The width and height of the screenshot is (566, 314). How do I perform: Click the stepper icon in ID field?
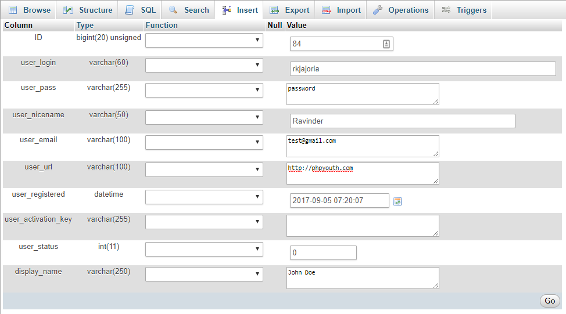(386, 44)
